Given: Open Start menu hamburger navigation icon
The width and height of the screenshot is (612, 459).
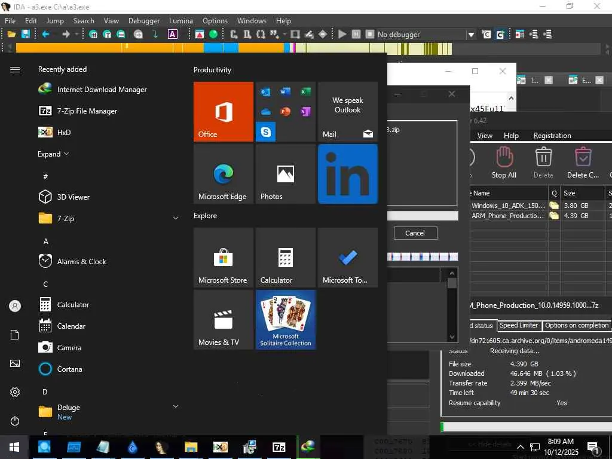Looking at the screenshot, I should coord(15,69).
